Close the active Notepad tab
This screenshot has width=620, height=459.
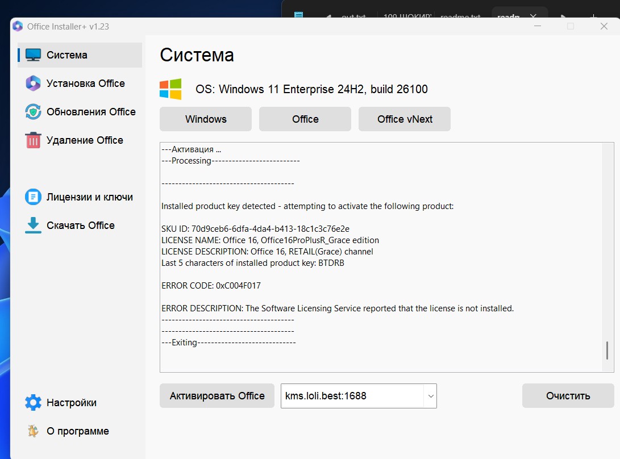(x=533, y=17)
